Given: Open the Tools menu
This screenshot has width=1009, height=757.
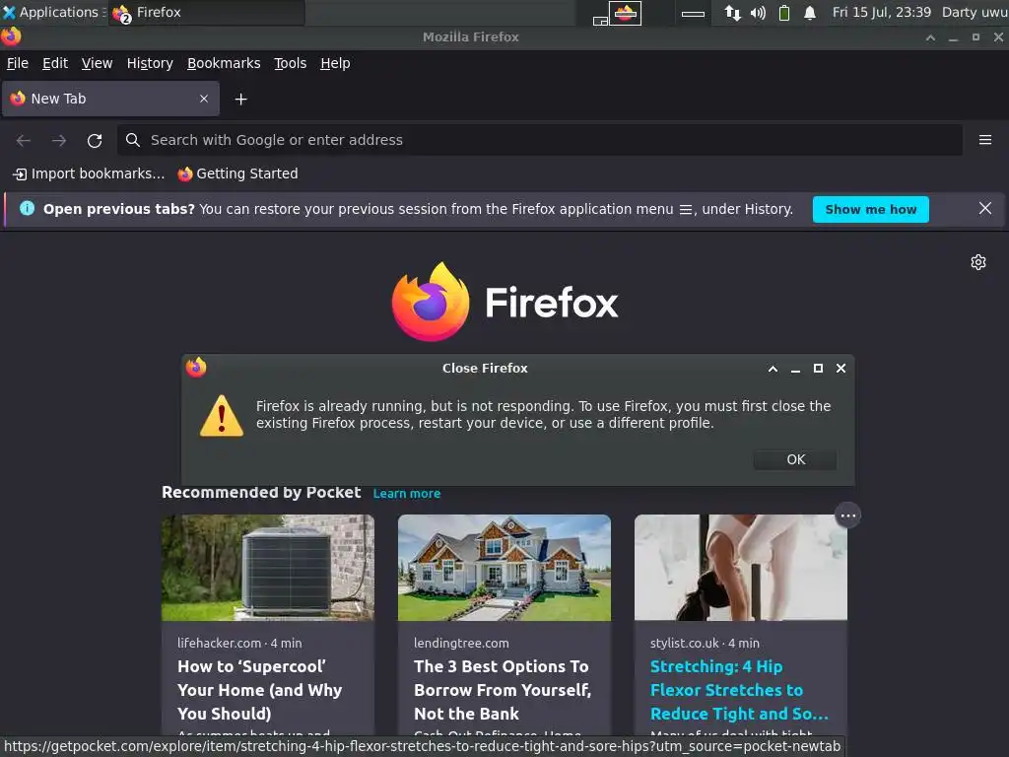Looking at the screenshot, I should (291, 63).
